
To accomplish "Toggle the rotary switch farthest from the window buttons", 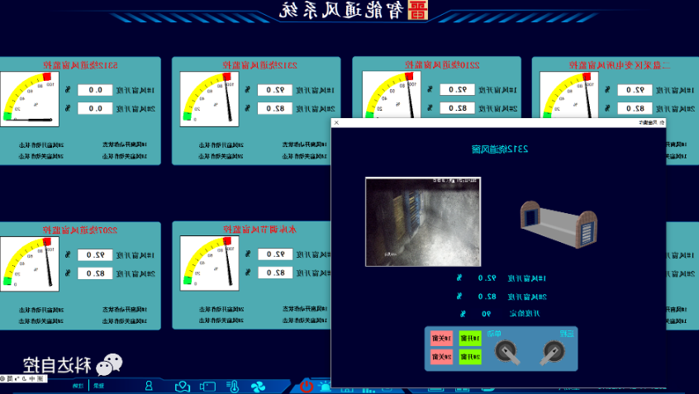I will coord(553,353).
